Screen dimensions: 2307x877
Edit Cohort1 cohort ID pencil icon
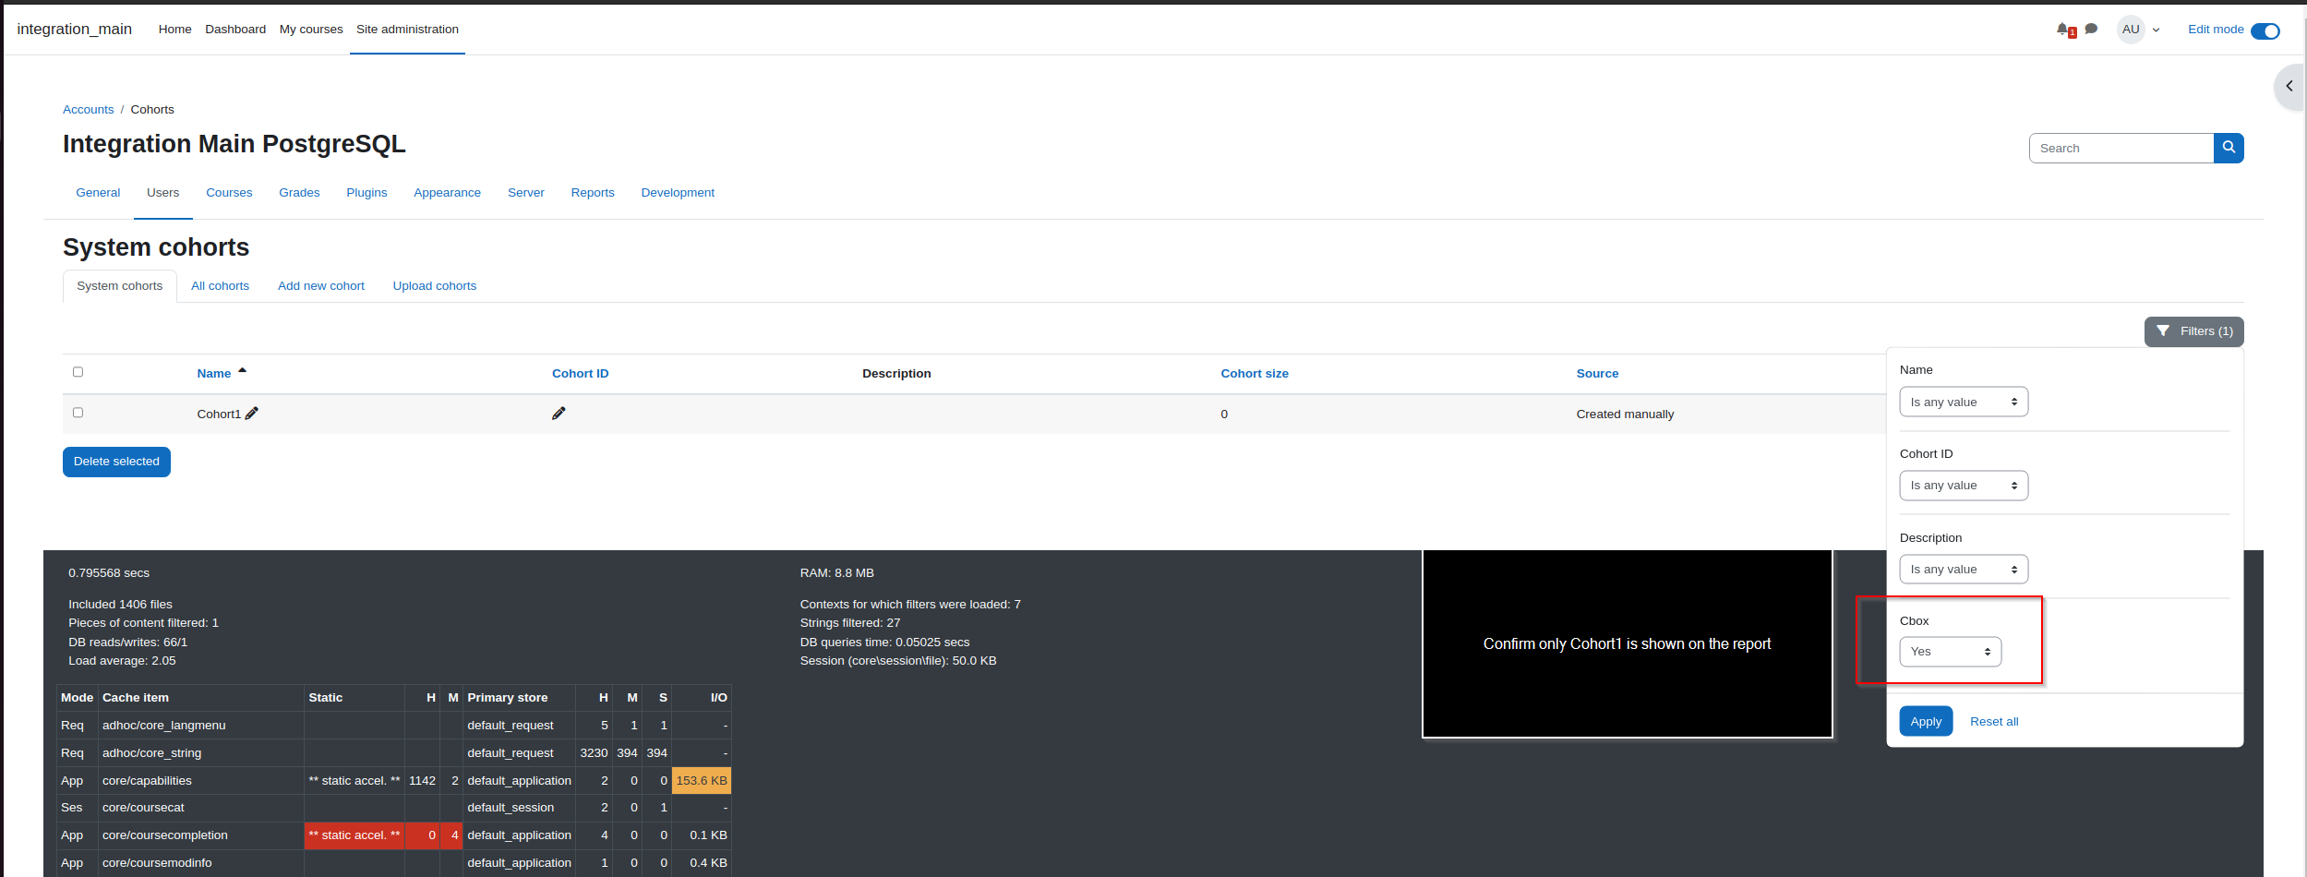pos(559,414)
